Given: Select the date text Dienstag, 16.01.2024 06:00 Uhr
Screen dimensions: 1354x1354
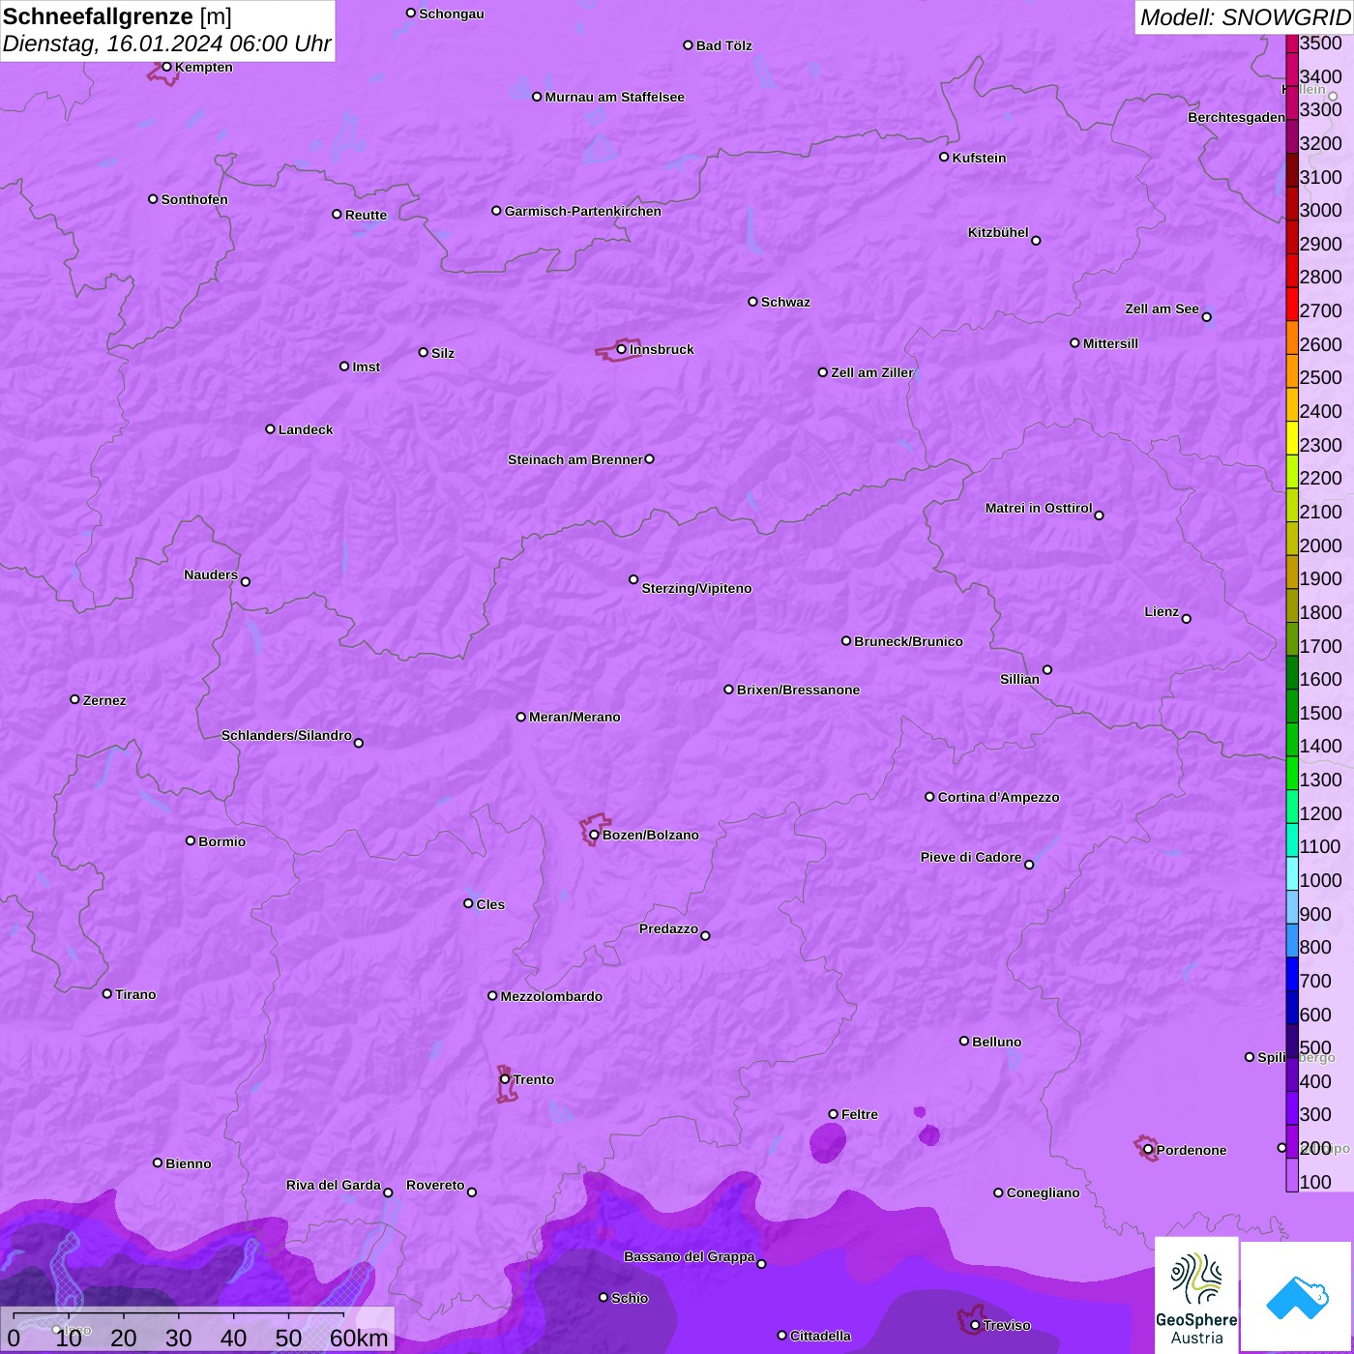Looking at the screenshot, I should click(x=166, y=44).
